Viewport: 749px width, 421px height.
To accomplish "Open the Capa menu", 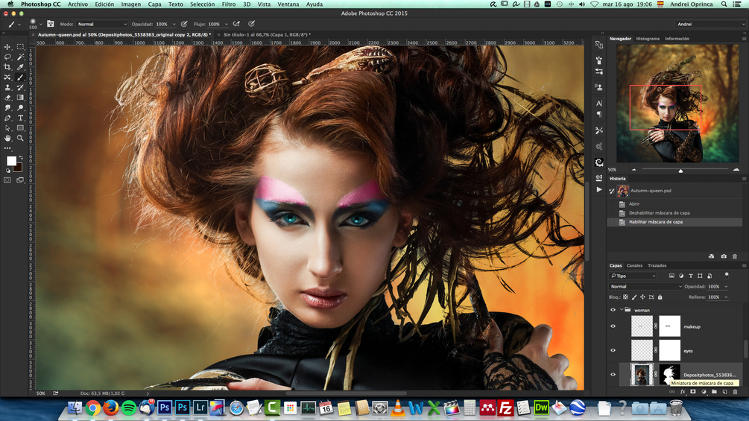I will [154, 4].
